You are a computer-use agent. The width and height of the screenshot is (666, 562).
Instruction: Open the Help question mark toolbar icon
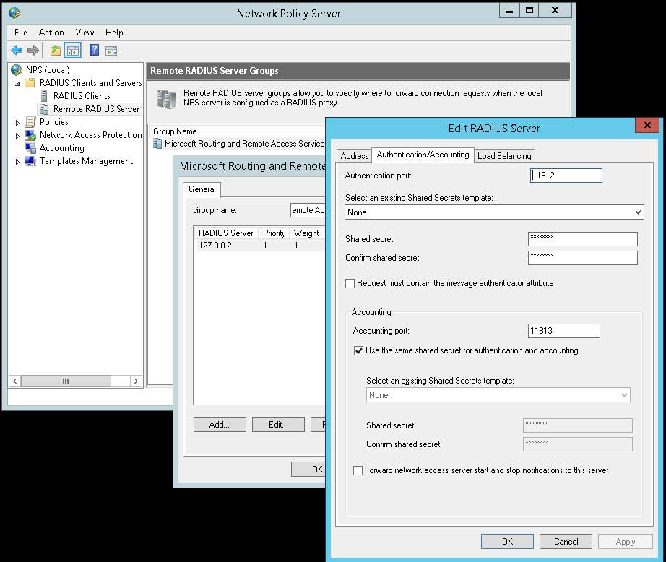point(94,50)
